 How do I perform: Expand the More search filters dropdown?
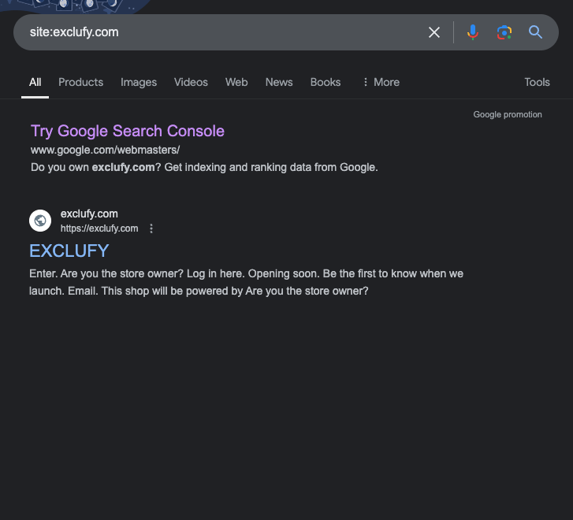[x=380, y=82]
